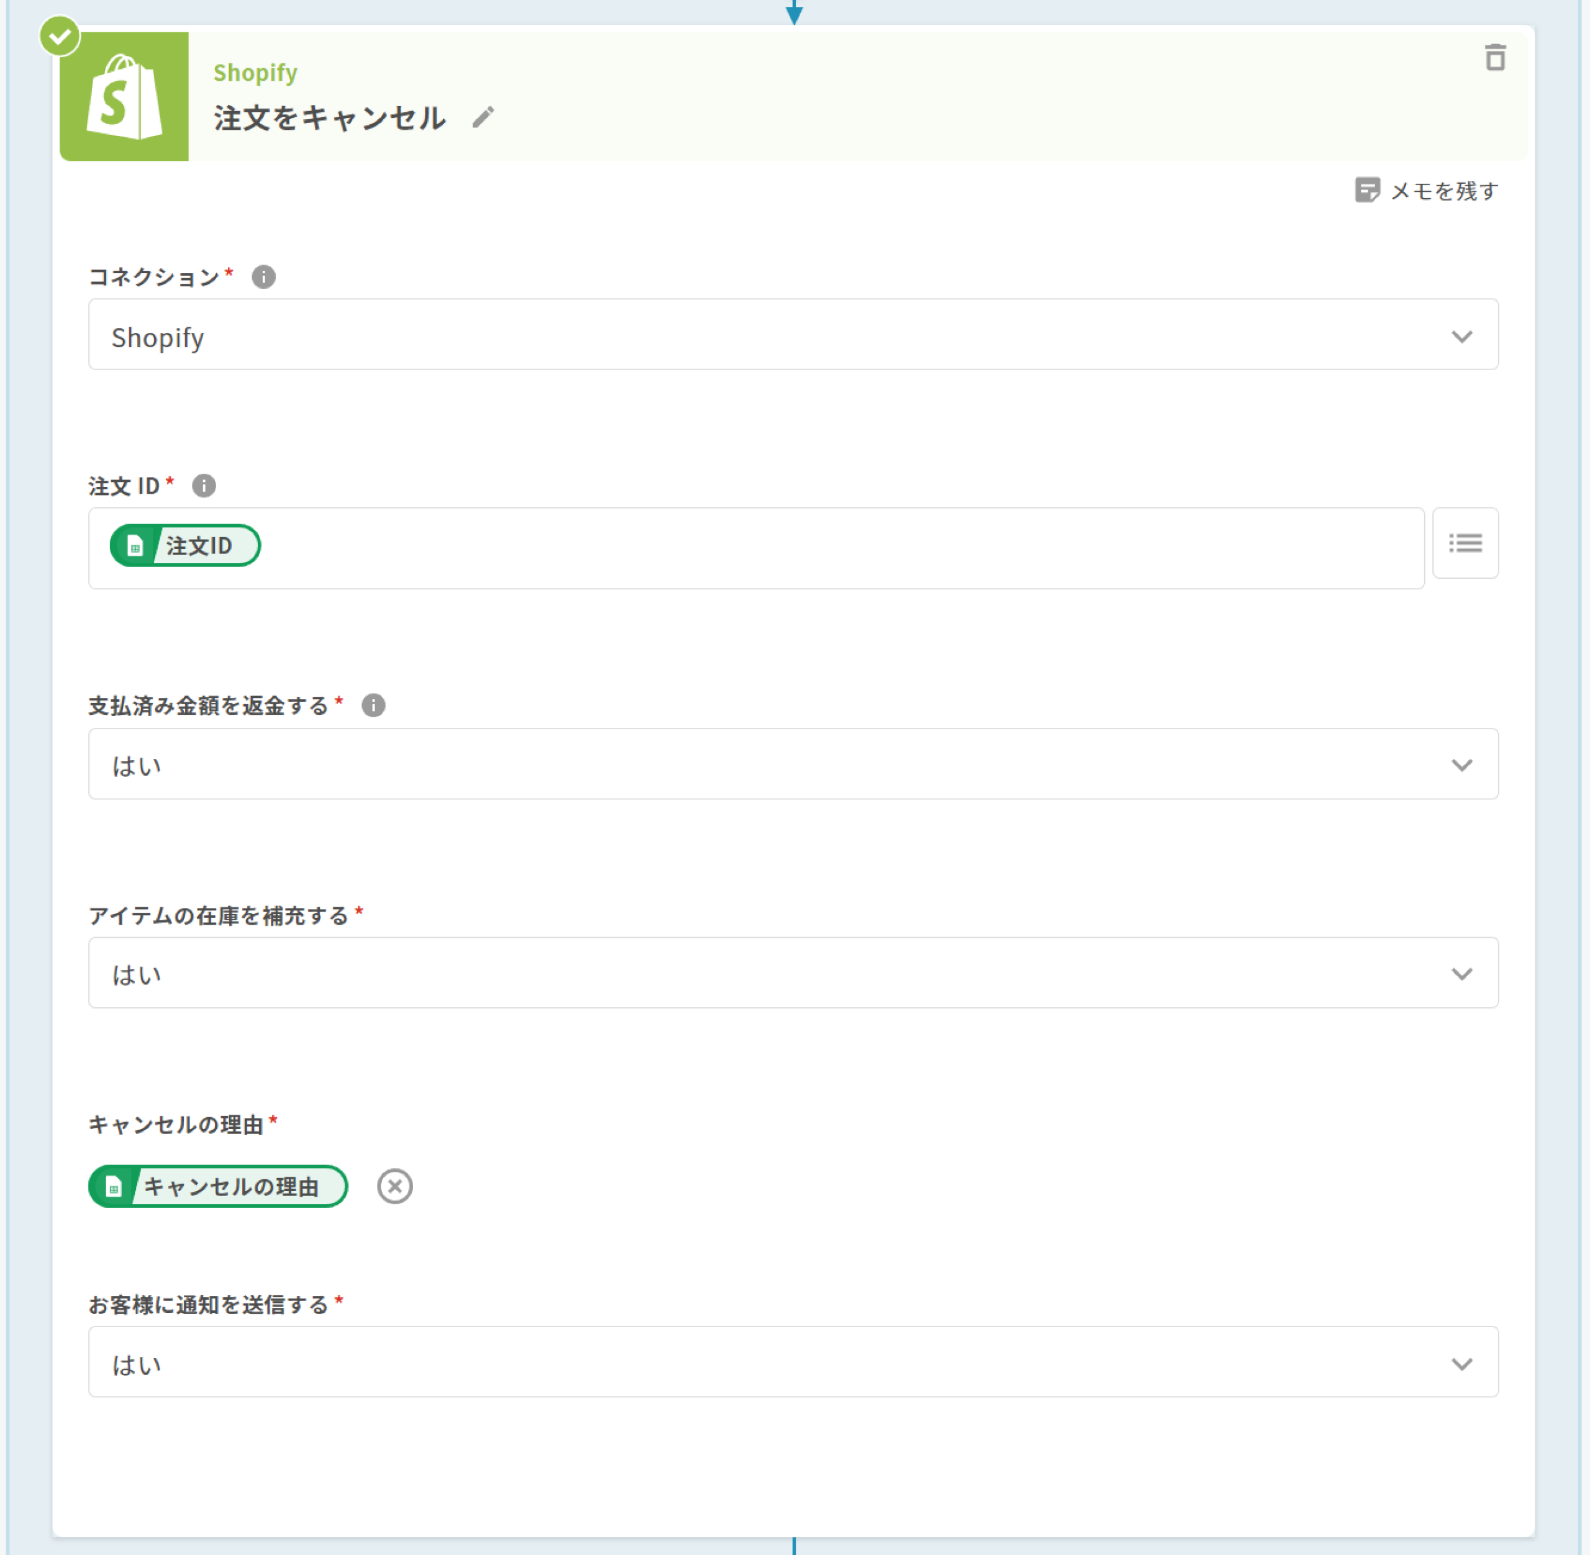Click the pencil icon to rename step
The height and width of the screenshot is (1555, 1590).
[x=483, y=117]
